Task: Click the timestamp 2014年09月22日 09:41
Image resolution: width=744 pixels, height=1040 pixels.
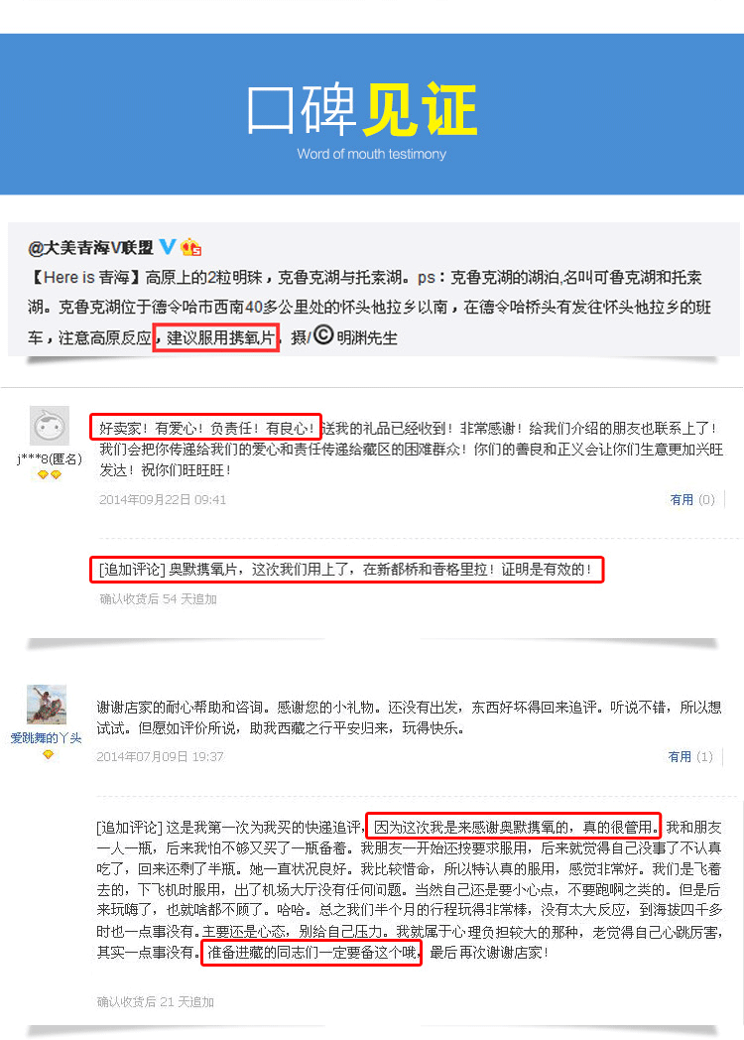Action: [x=163, y=499]
